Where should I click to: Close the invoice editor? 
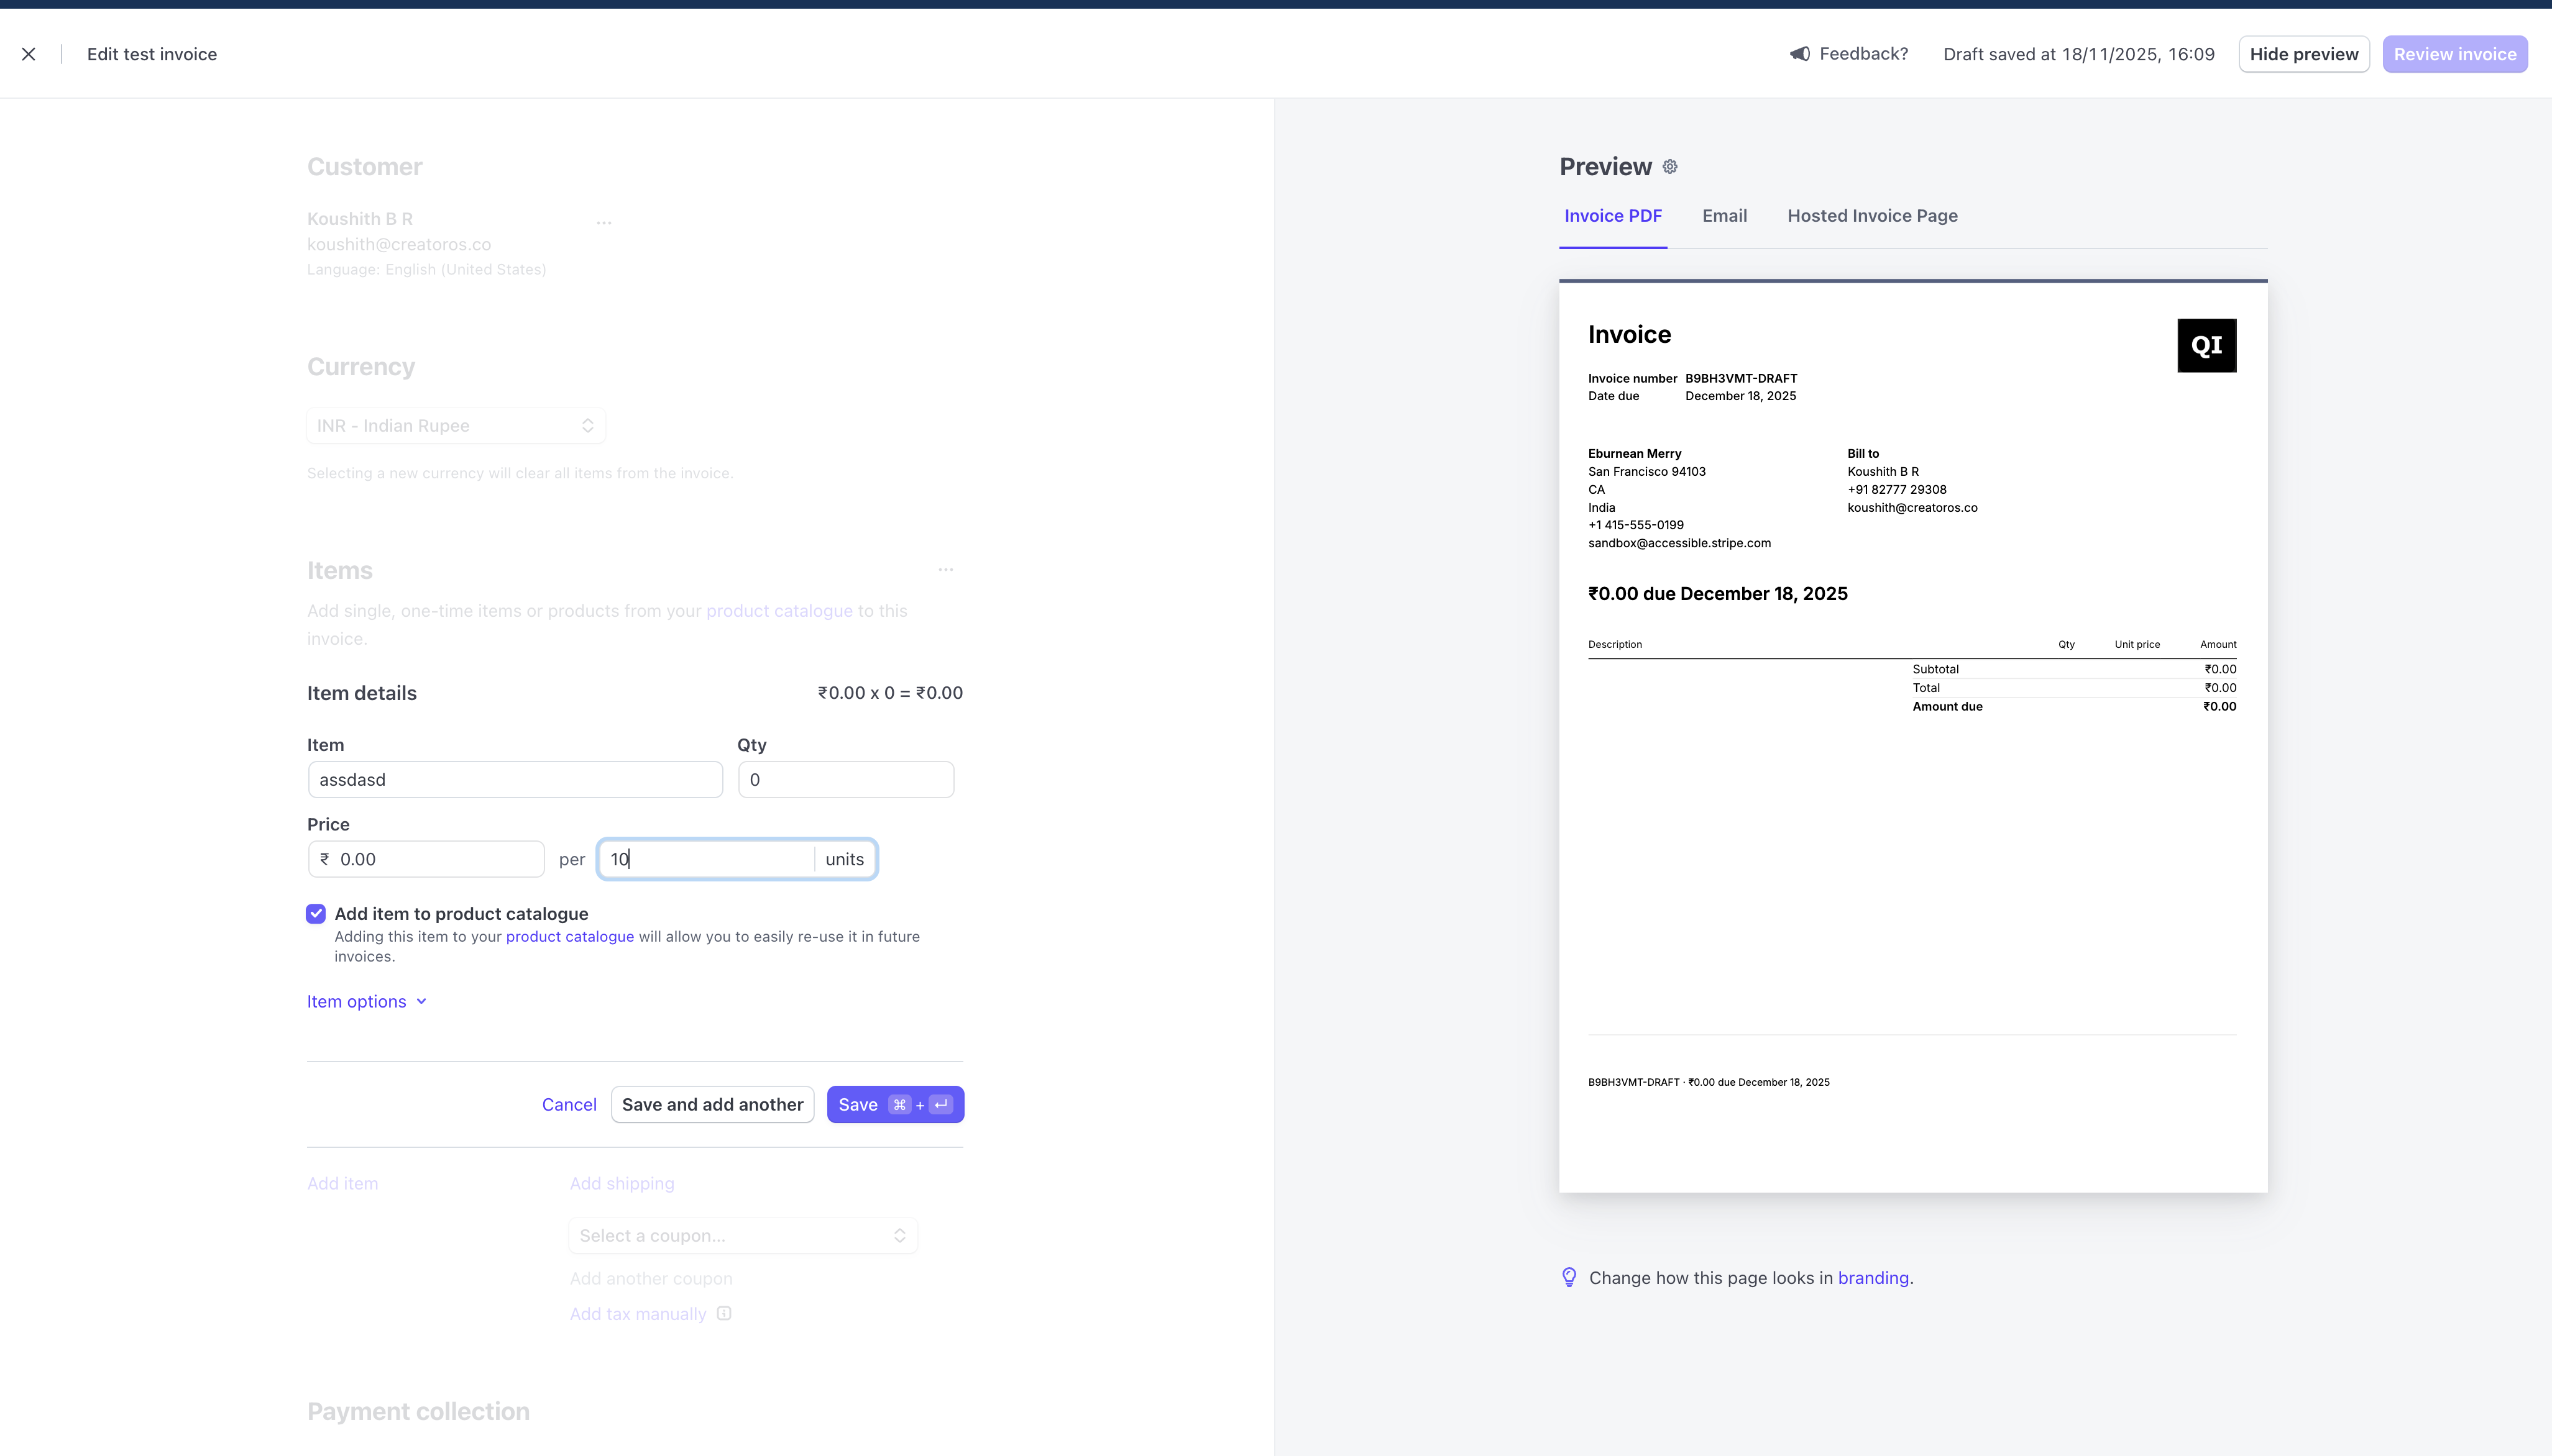point(28,53)
